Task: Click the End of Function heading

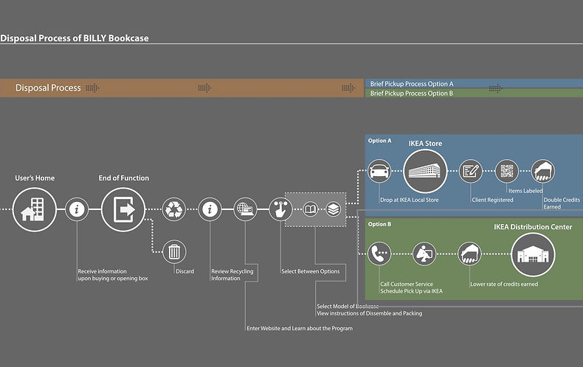Action: [x=124, y=178]
